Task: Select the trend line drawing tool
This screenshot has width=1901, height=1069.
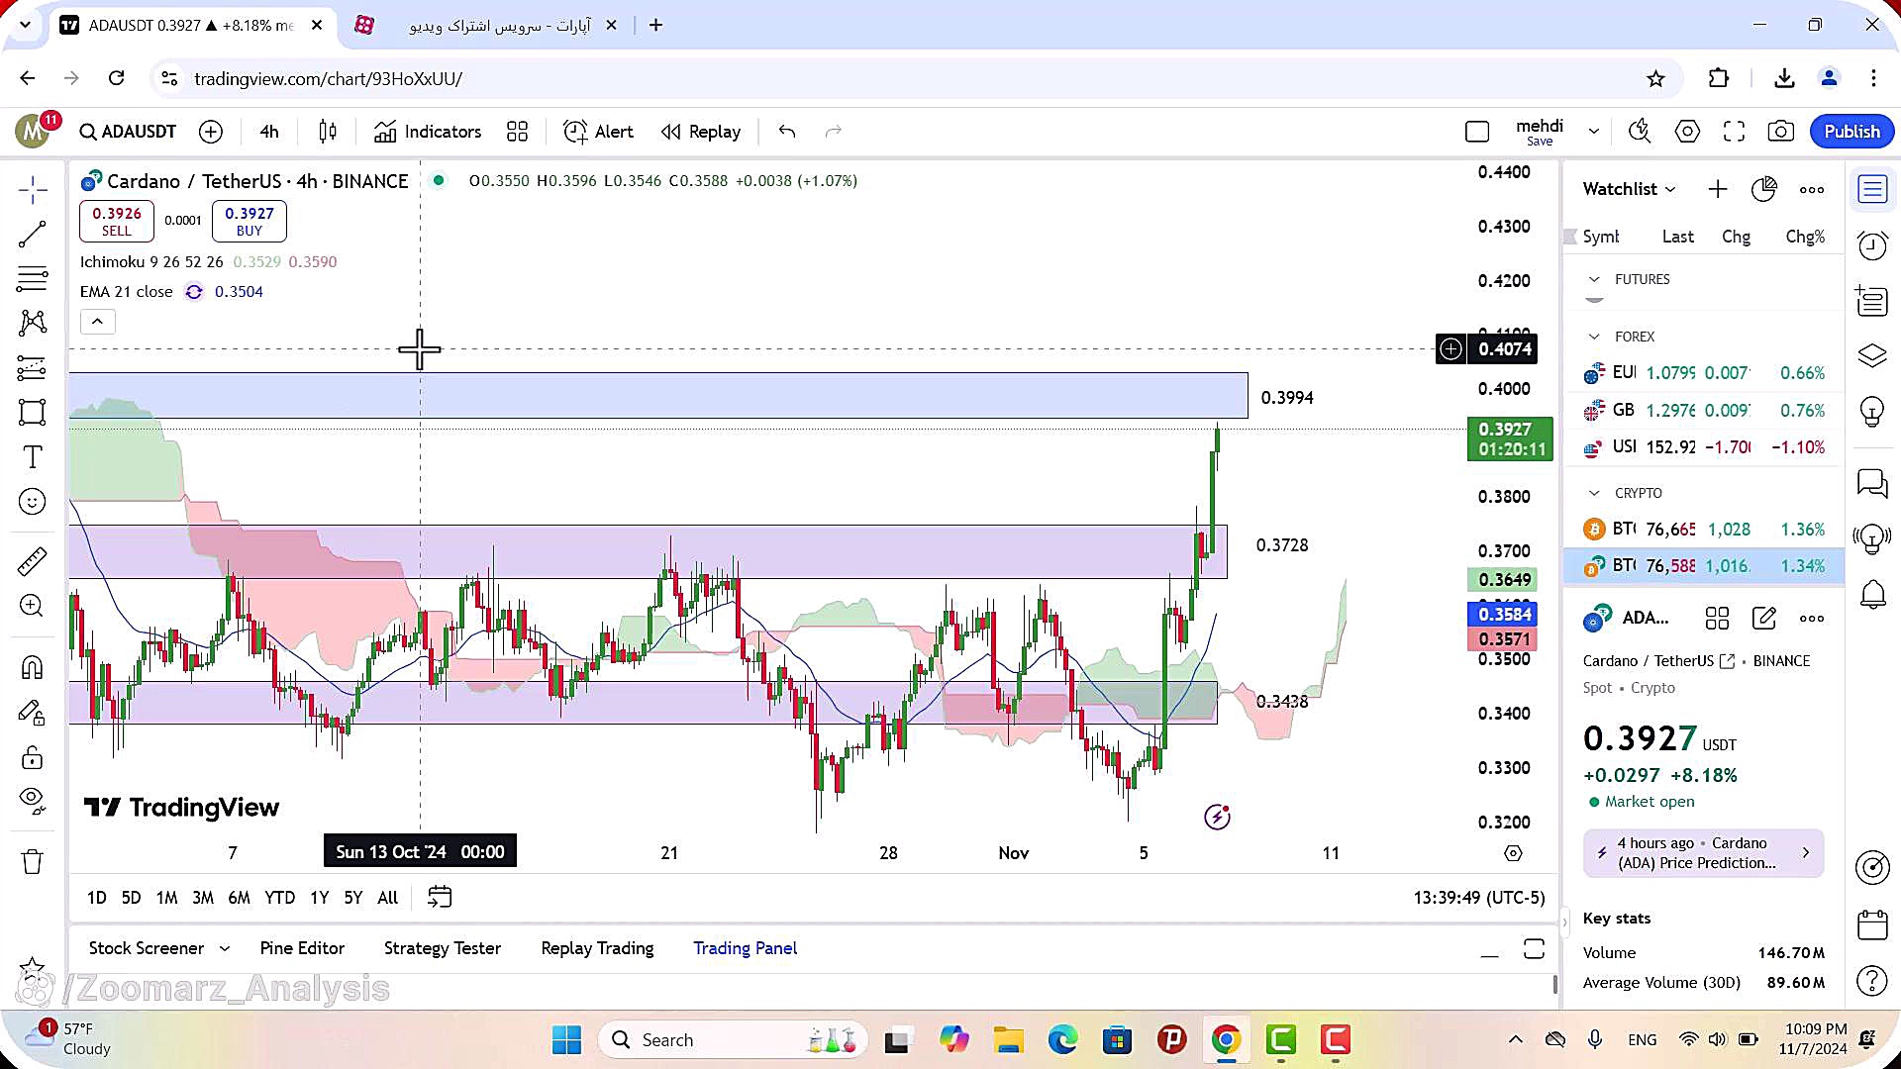Action: point(32,234)
